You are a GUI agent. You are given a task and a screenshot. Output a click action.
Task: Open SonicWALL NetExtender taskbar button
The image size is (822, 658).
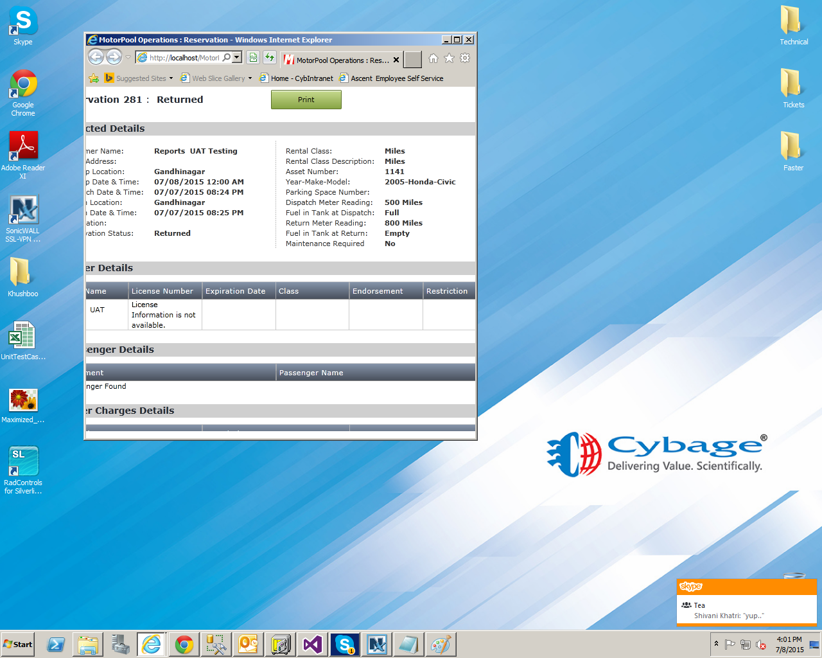tap(377, 645)
